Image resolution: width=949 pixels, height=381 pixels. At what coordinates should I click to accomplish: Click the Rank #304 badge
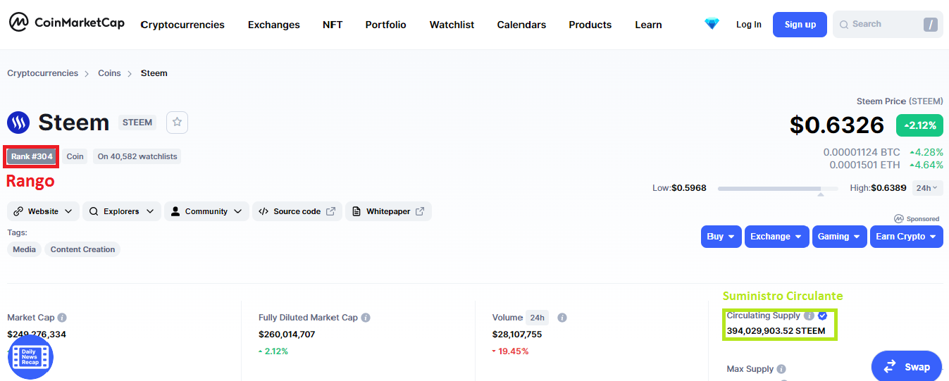pyautogui.click(x=32, y=156)
